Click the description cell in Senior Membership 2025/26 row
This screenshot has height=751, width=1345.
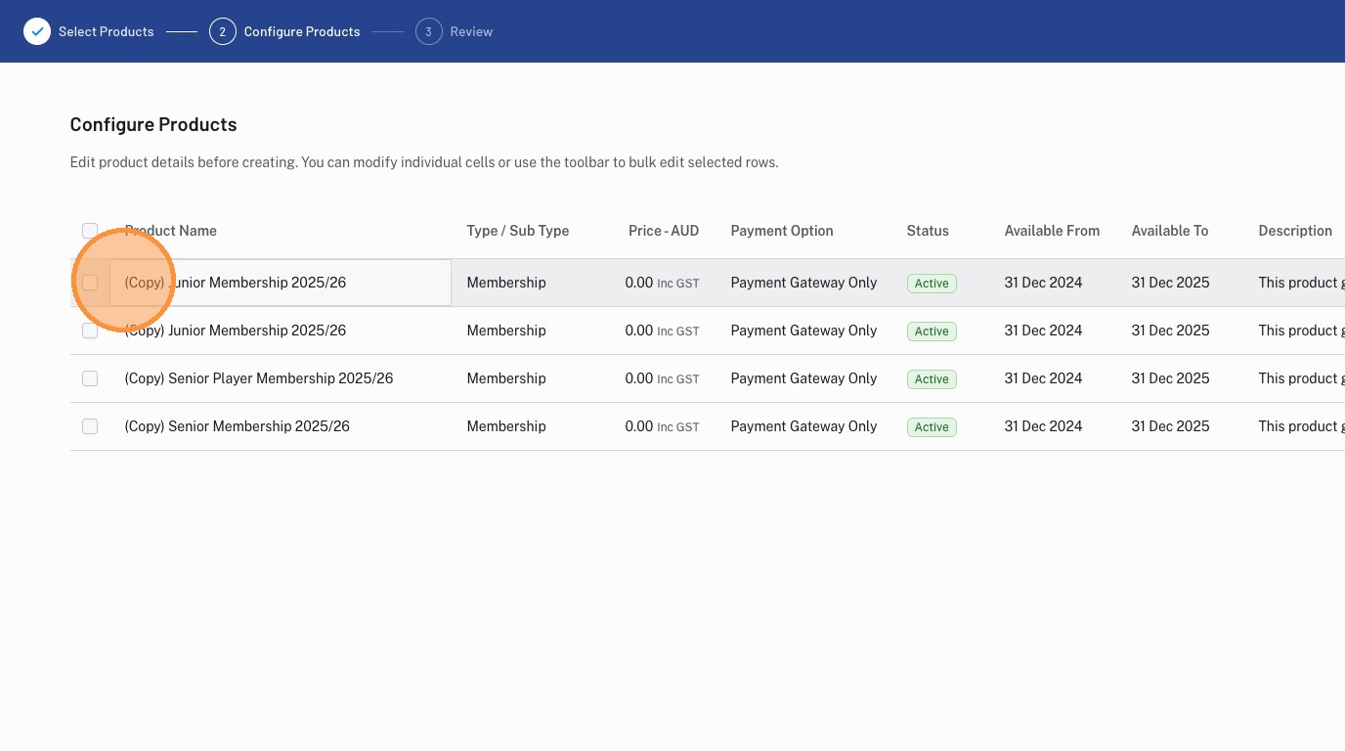(1302, 426)
